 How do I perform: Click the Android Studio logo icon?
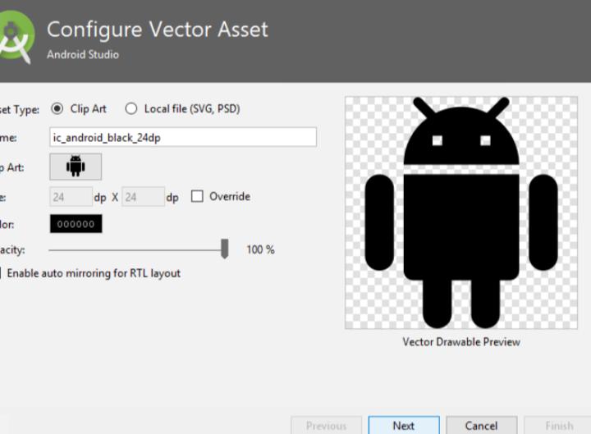16,37
